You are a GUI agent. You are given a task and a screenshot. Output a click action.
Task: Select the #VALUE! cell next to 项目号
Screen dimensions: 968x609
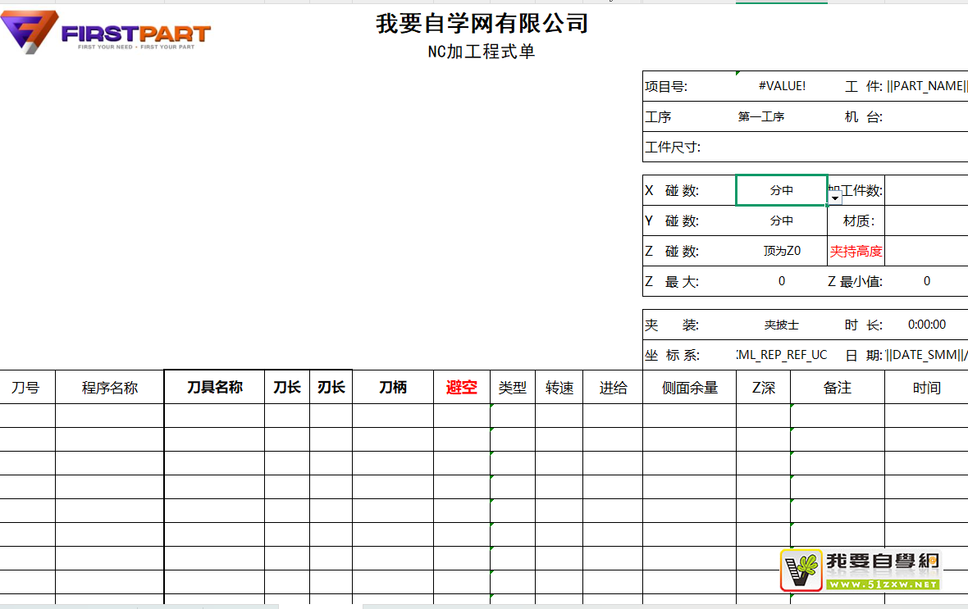781,86
